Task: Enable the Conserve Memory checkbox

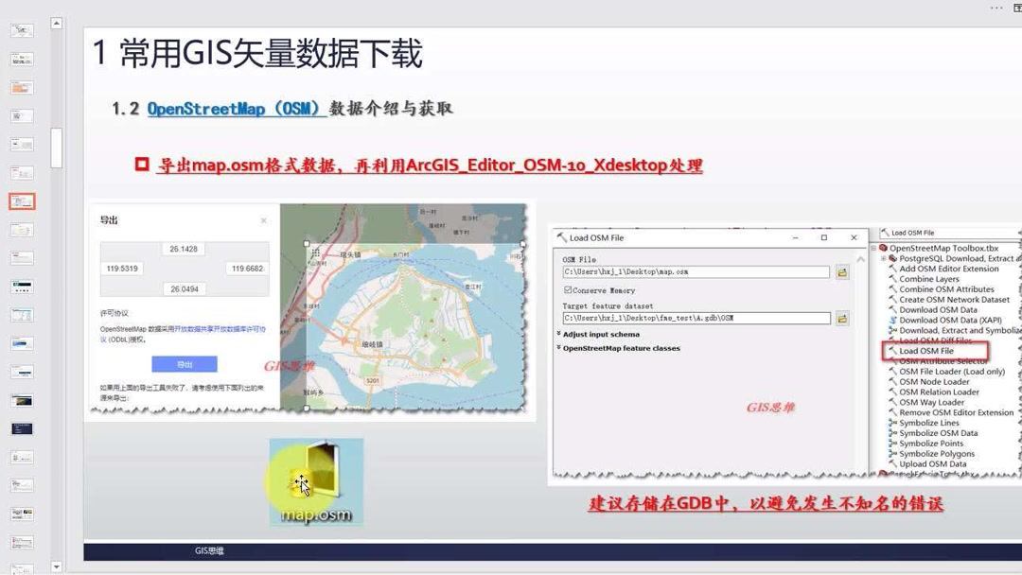Action: (x=568, y=289)
